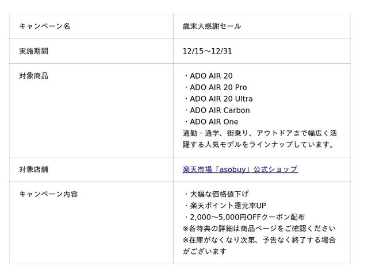Click the 対象店舗 row label

(x=33, y=169)
